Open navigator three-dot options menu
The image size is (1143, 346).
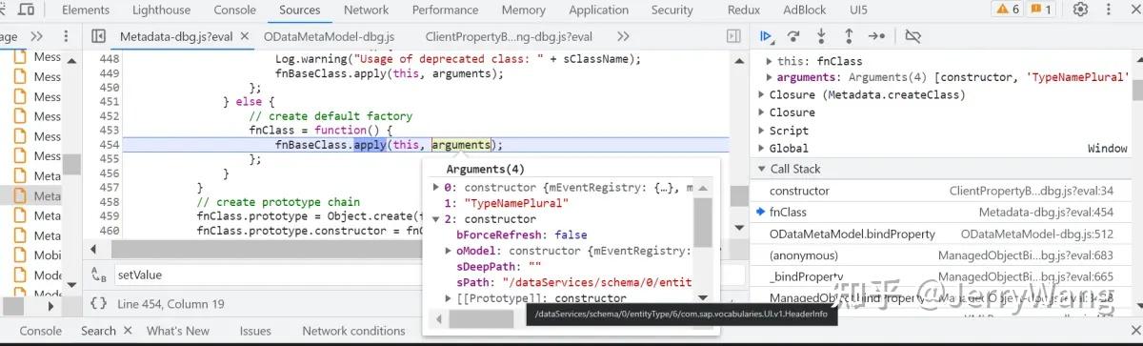(66, 36)
